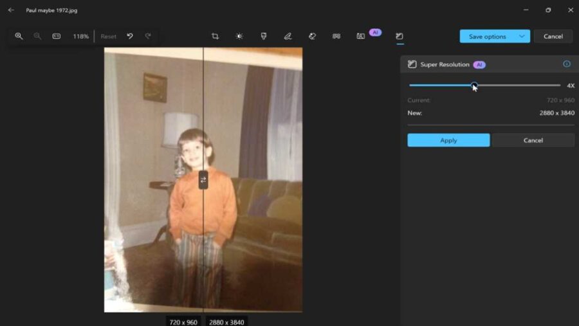
Task: Select the Filter tool icon
Action: click(263, 37)
